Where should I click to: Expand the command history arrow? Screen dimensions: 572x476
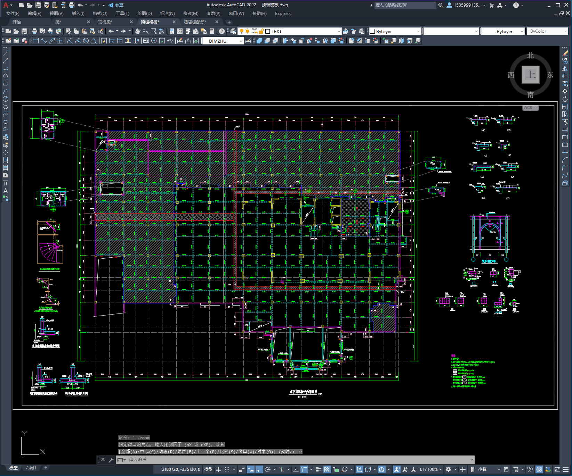472,460
